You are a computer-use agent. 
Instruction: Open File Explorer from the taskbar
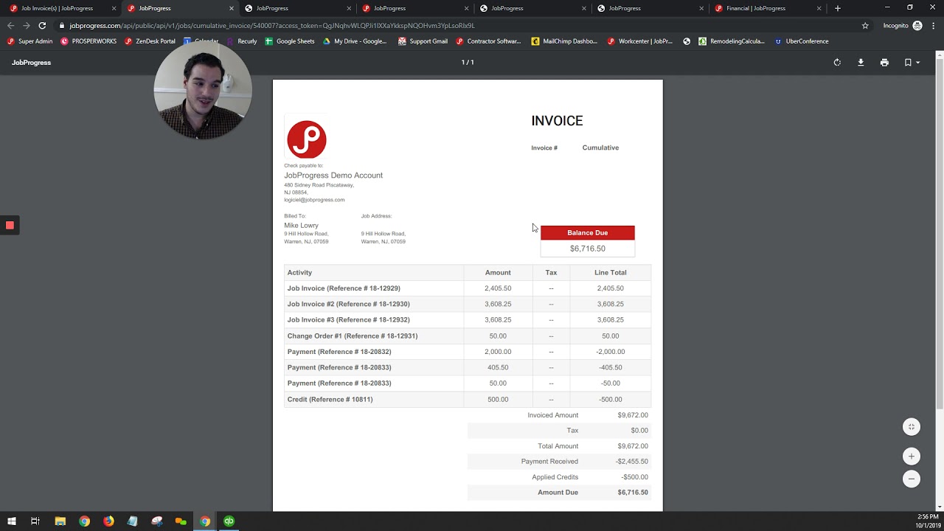60,521
